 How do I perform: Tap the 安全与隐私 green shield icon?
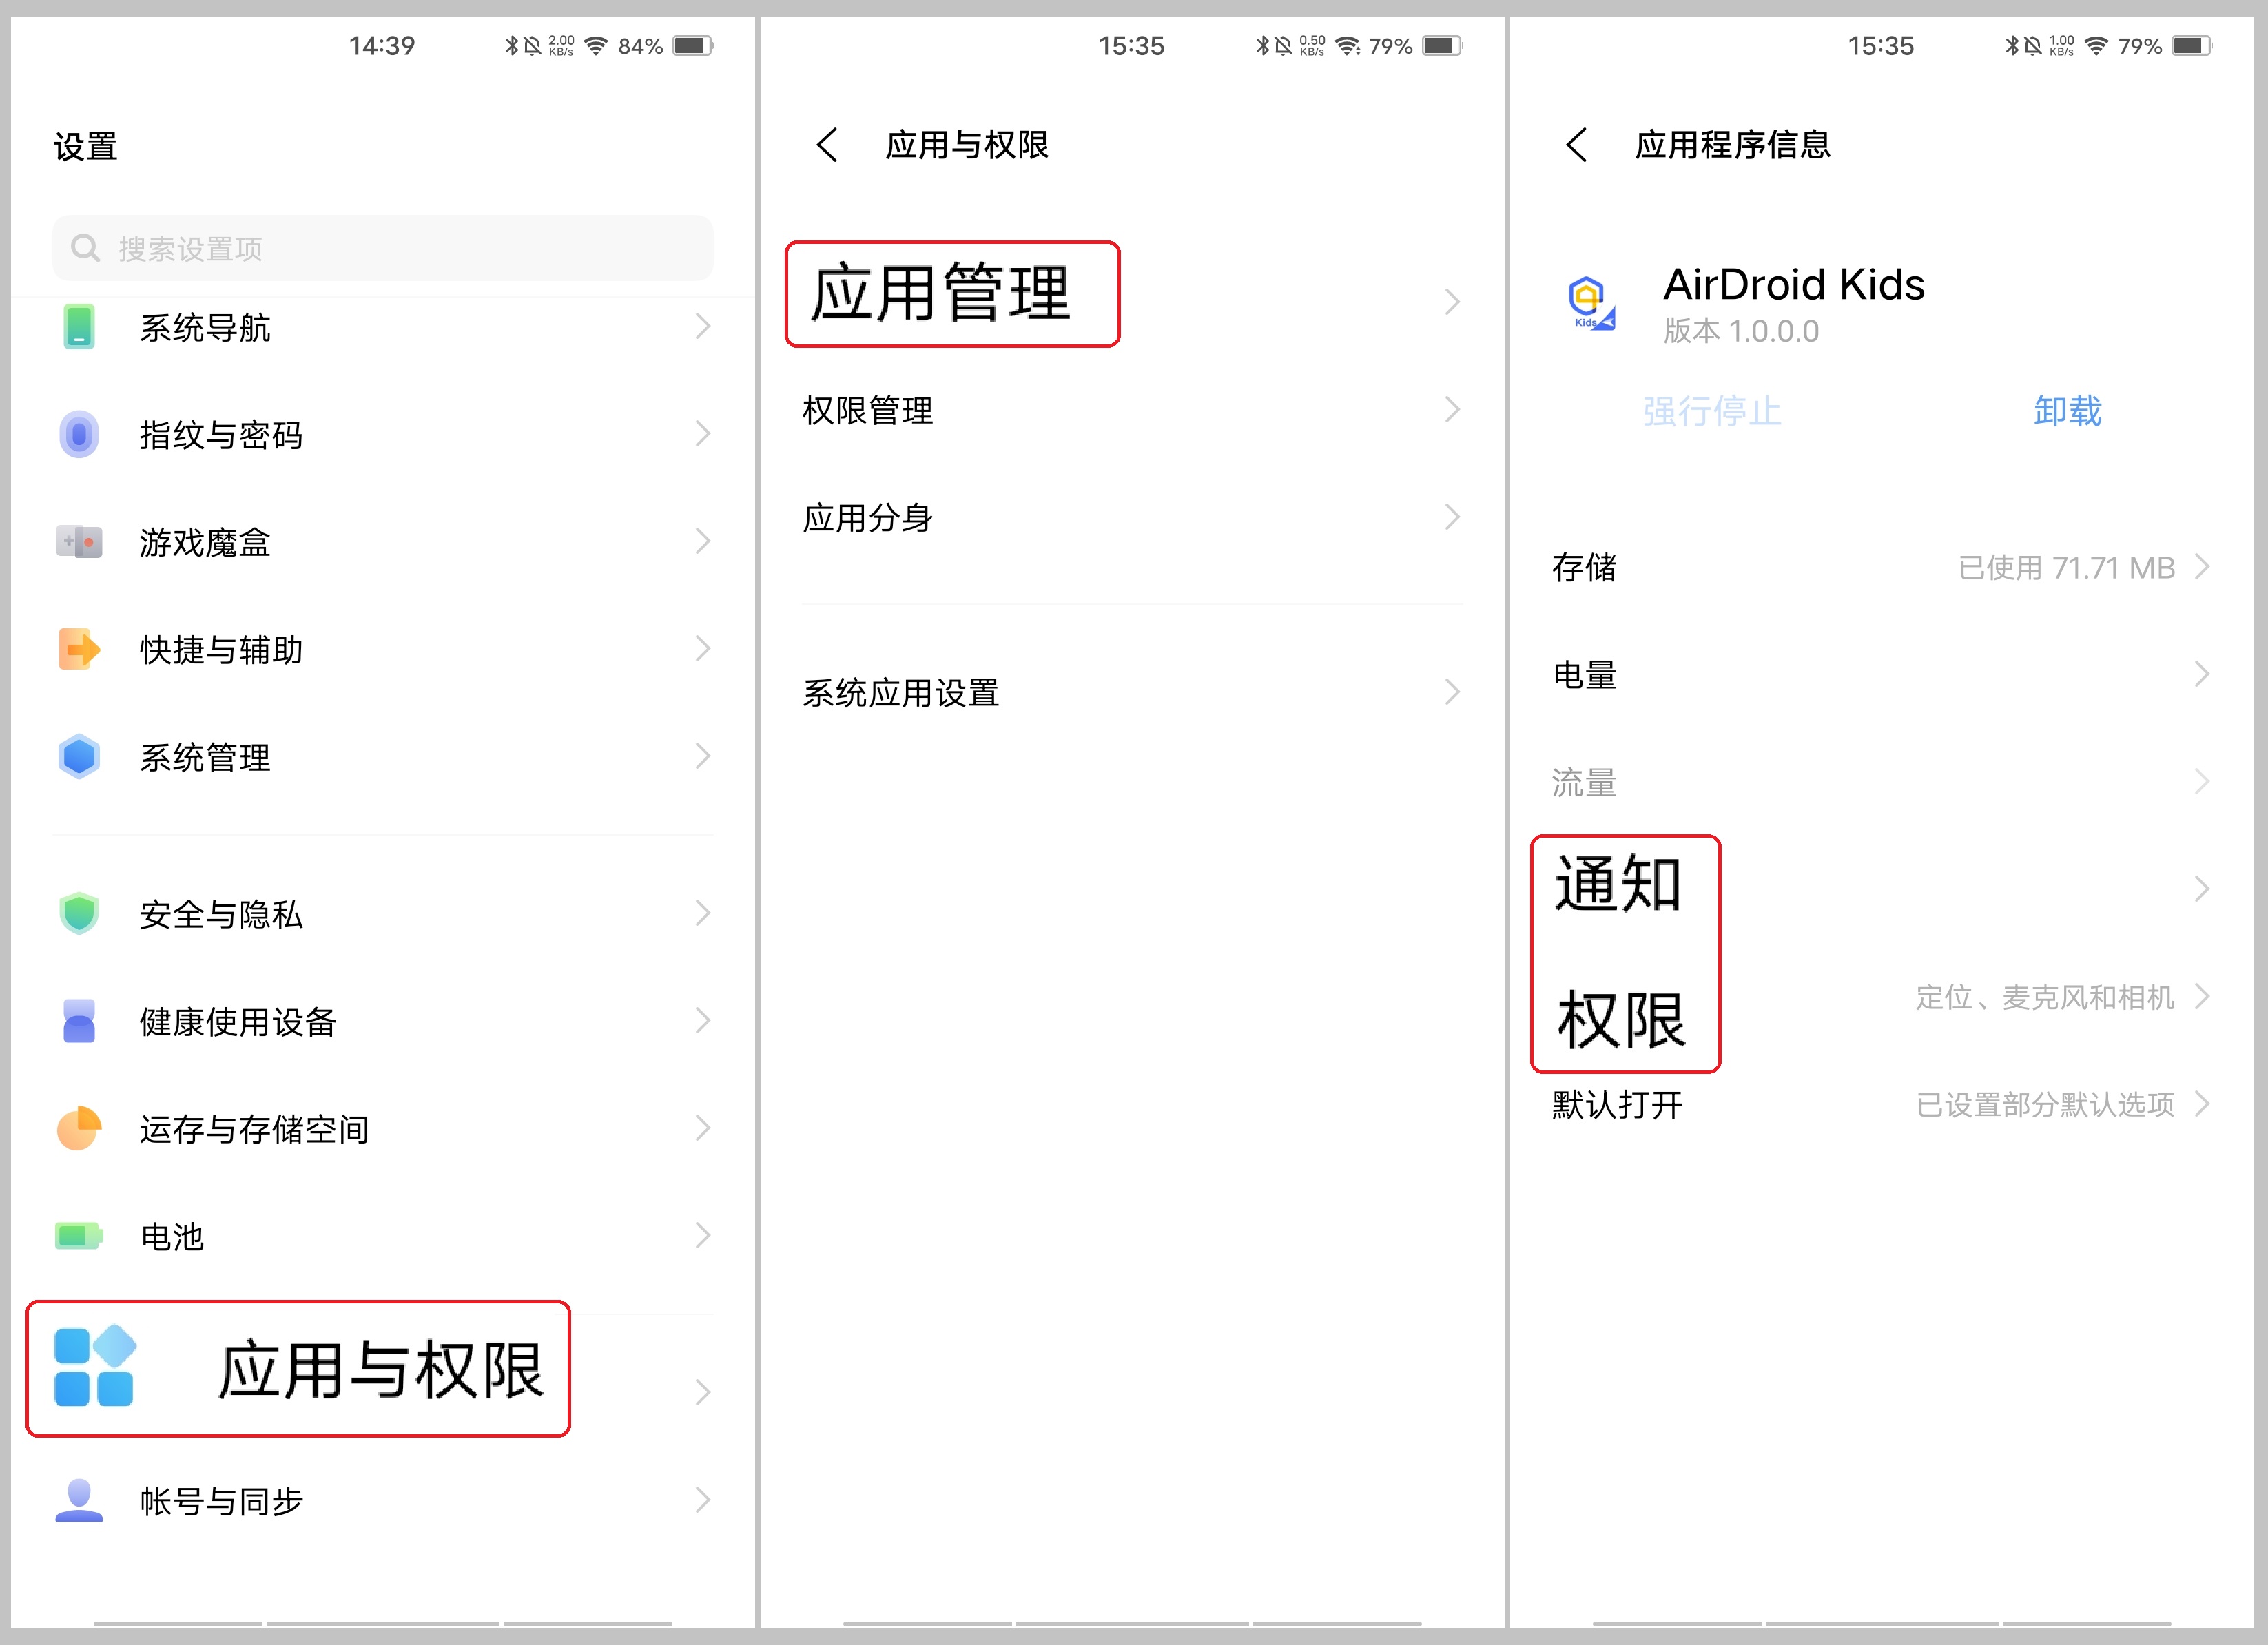78,913
